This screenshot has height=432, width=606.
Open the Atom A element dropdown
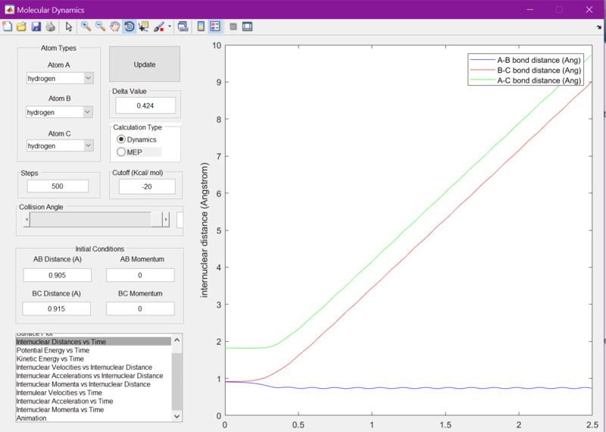tap(60, 78)
